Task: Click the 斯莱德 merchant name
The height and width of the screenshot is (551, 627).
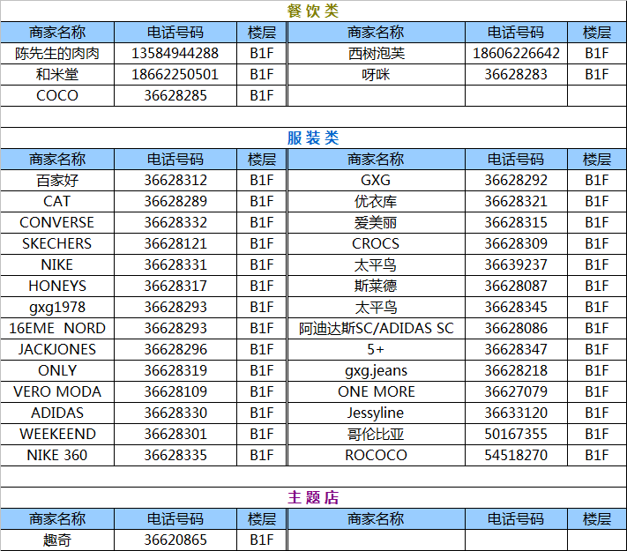Action: pyautogui.click(x=377, y=286)
